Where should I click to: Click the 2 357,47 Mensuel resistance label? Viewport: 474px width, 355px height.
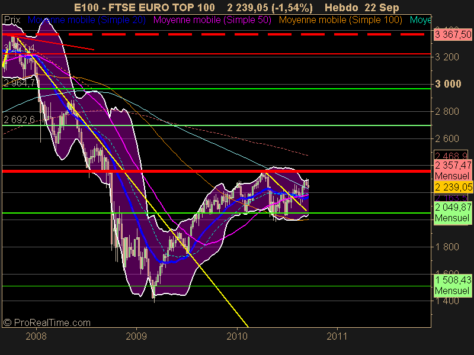453,170
